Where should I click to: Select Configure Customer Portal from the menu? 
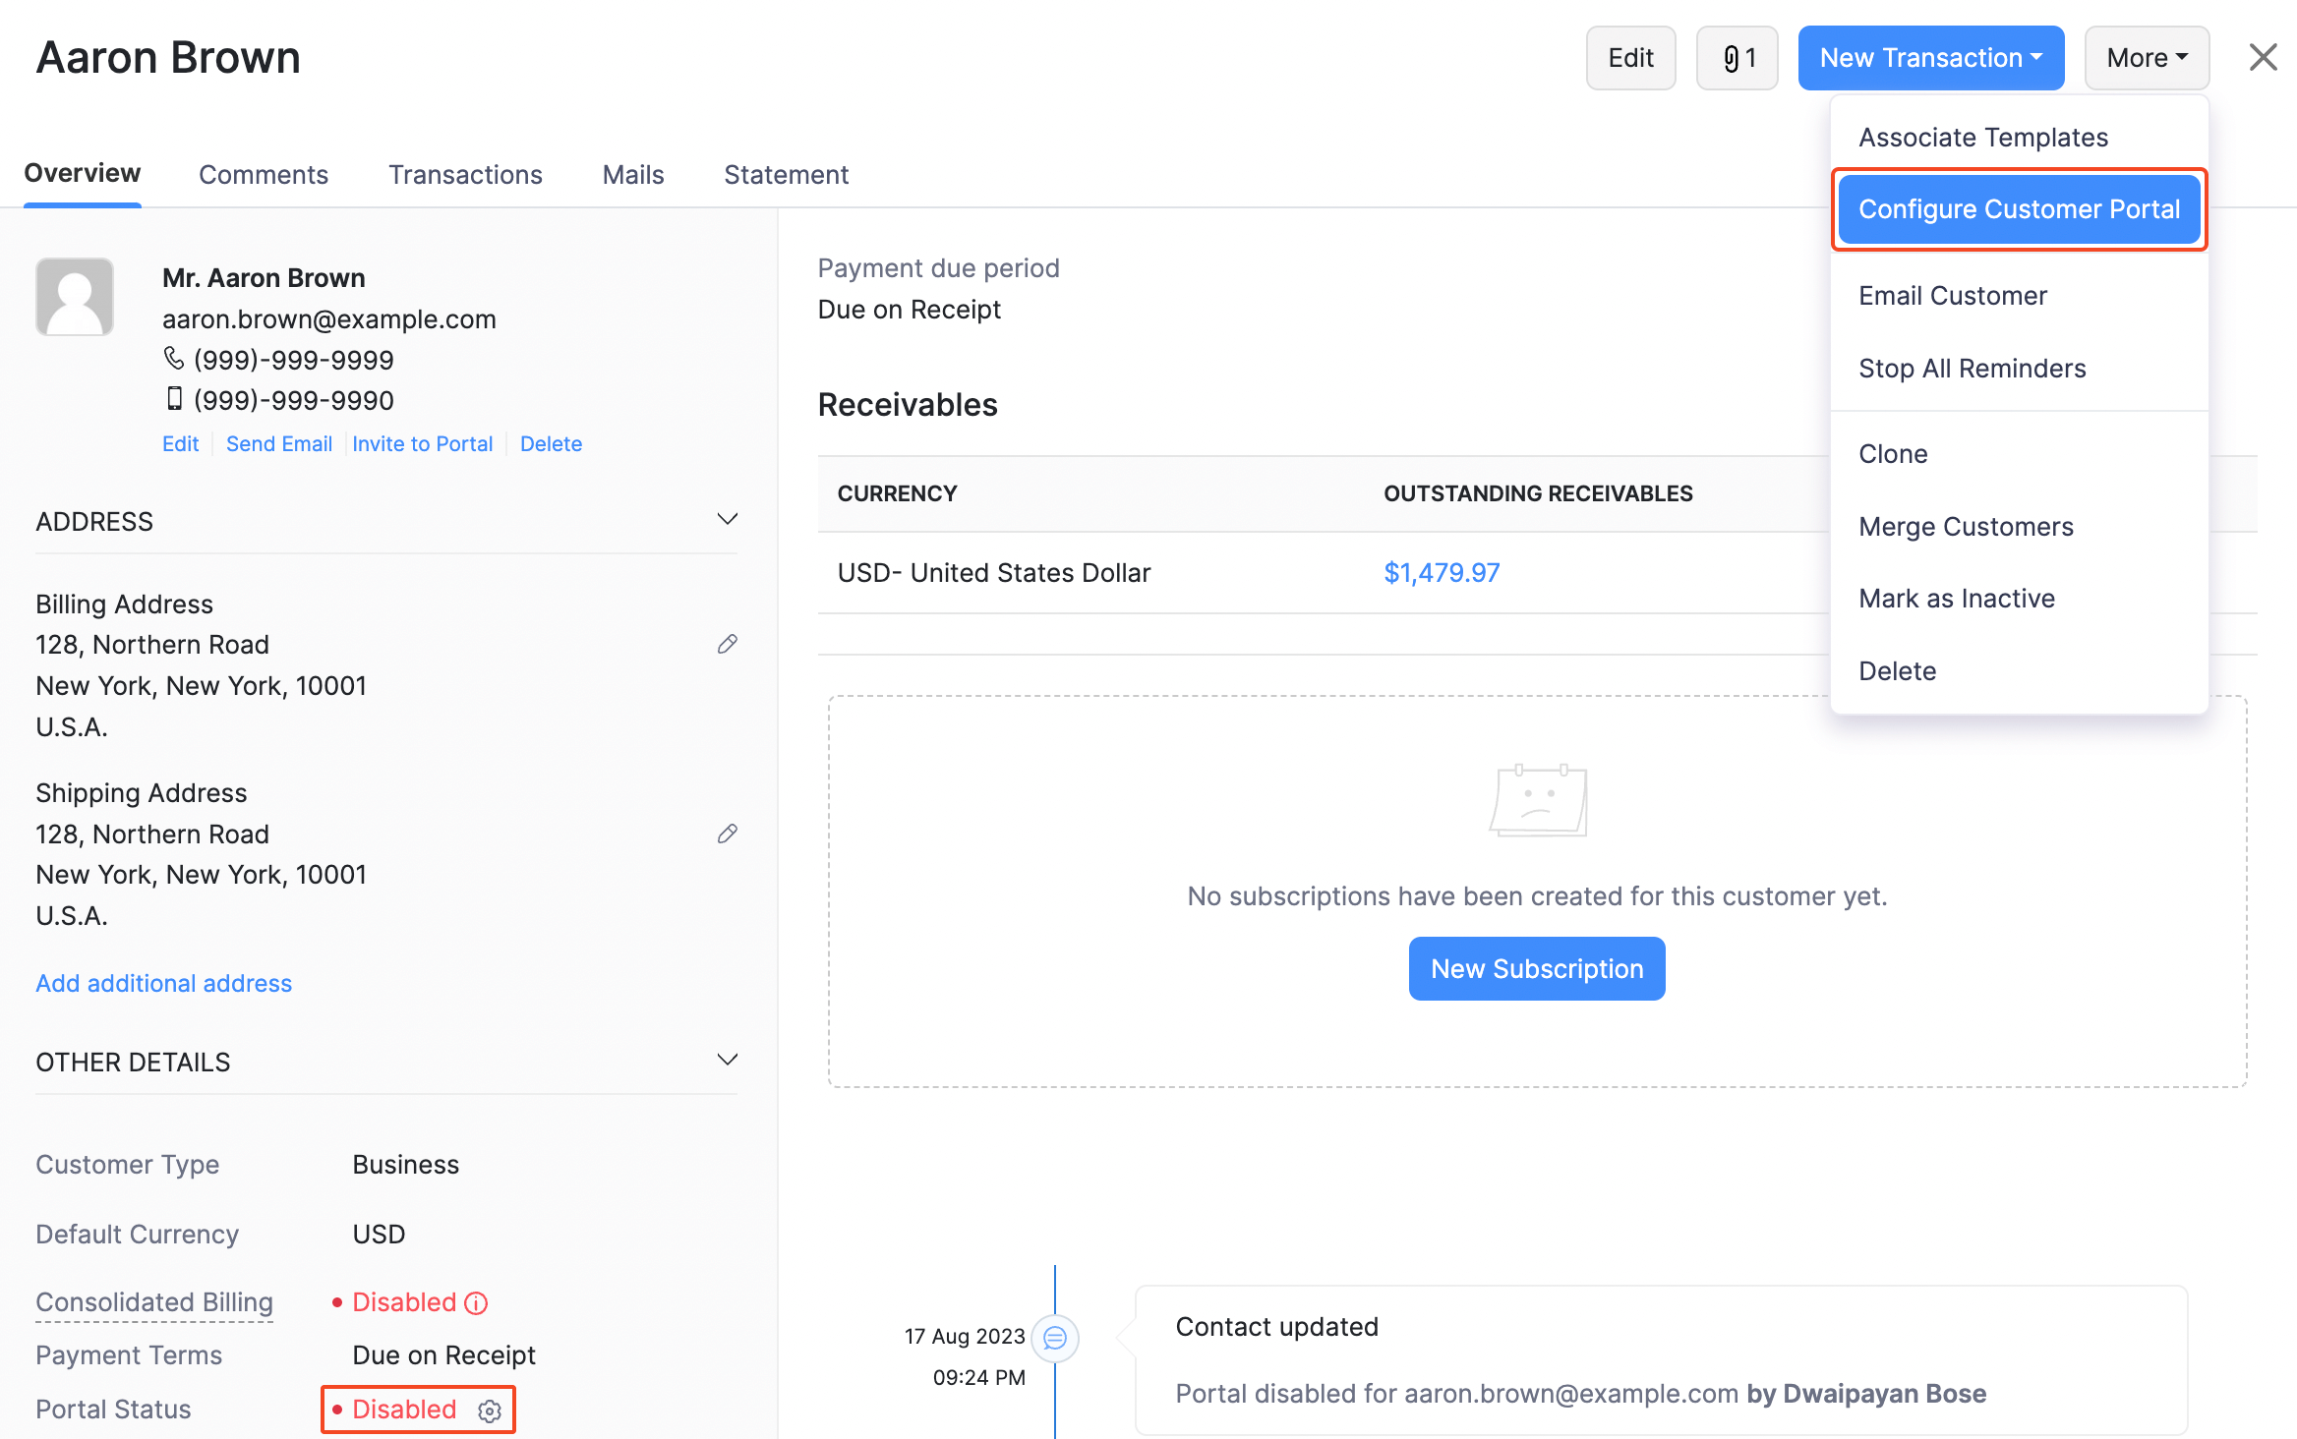click(x=2018, y=208)
